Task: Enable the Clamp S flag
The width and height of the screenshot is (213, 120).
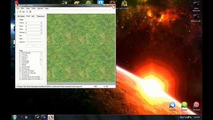Action: 21,57
